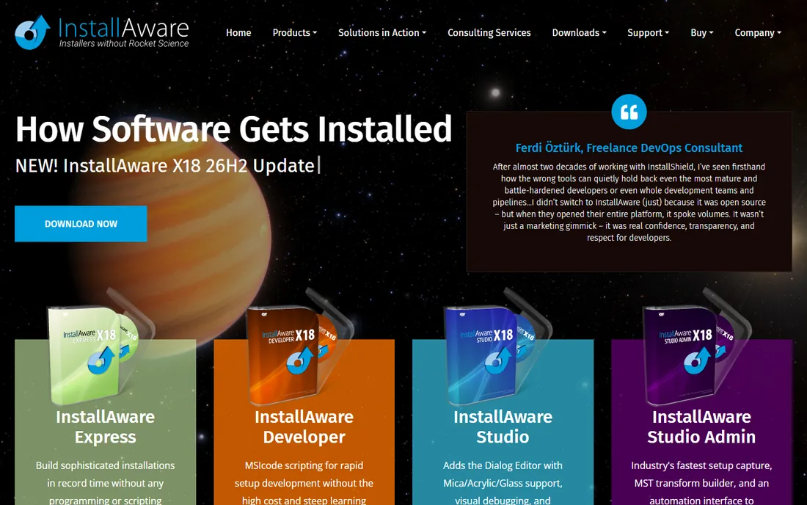807x505 pixels.
Task: Click the 'NEW! InstallAware X18 26H2 Update' text
Action: tap(164, 166)
